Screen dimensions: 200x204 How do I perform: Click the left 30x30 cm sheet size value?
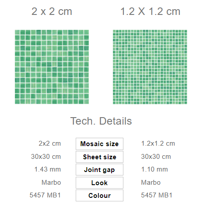[x=46, y=157]
